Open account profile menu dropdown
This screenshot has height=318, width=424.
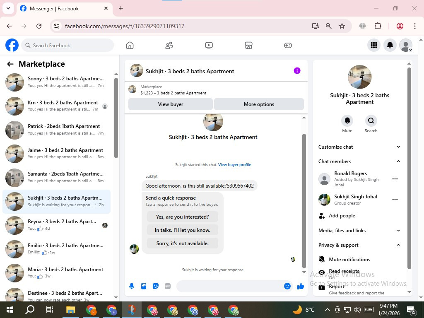click(x=406, y=45)
